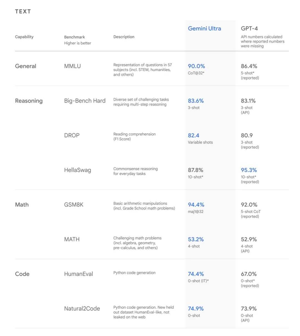This screenshot has width=300, height=336.
Task: Select the Natural2Code benchmark label
Action: tap(82, 309)
